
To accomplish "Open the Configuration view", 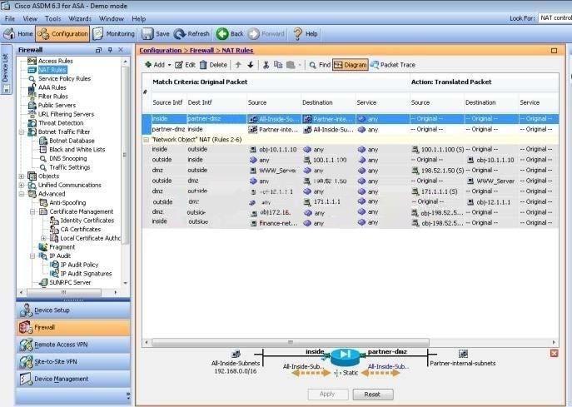I will pos(62,34).
